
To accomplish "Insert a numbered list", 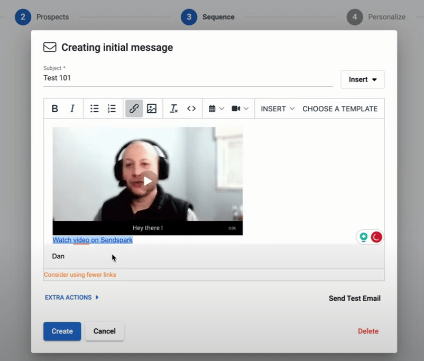I will click(112, 109).
